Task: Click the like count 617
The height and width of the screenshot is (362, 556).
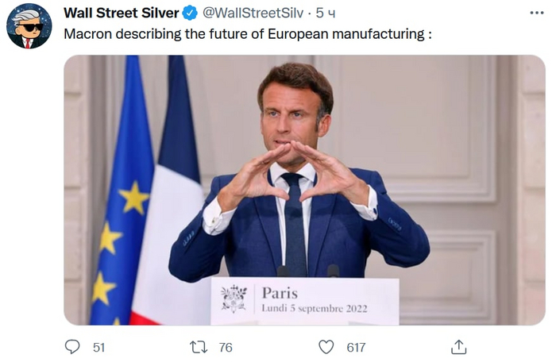Action: click(356, 348)
